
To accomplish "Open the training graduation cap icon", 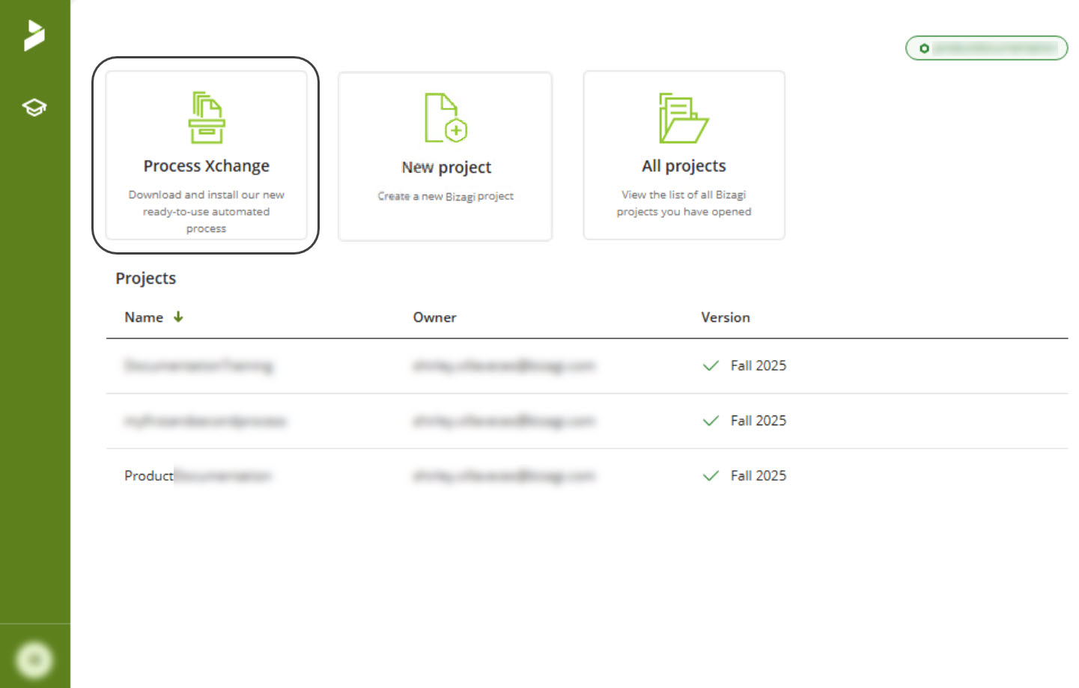I will pos(34,107).
